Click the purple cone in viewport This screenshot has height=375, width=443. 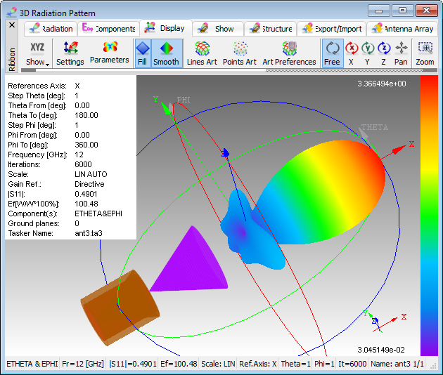(192, 263)
